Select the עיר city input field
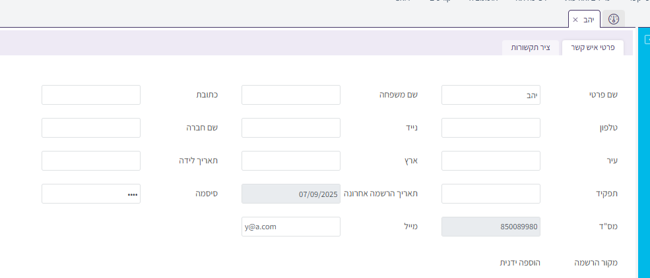The width and height of the screenshot is (650, 278). click(490, 161)
